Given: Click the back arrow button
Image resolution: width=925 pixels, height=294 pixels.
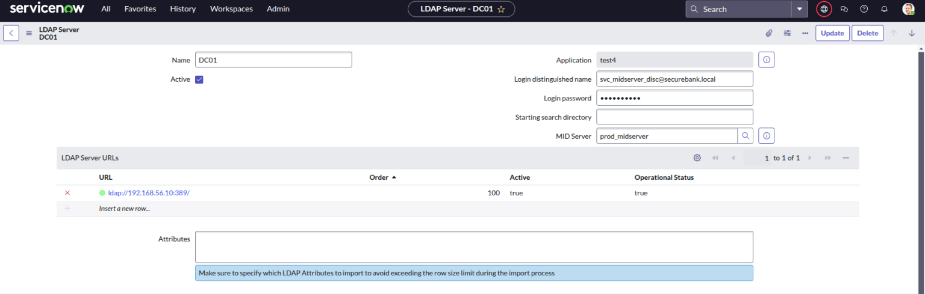Looking at the screenshot, I should point(11,33).
